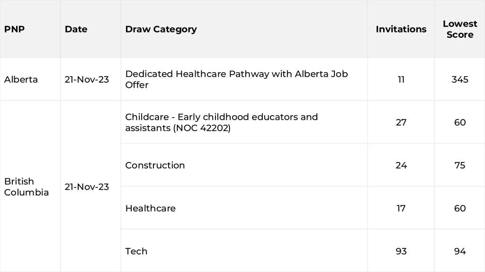The image size is (485, 272).
Task: Select the Alberta province cell
Action: (21, 79)
